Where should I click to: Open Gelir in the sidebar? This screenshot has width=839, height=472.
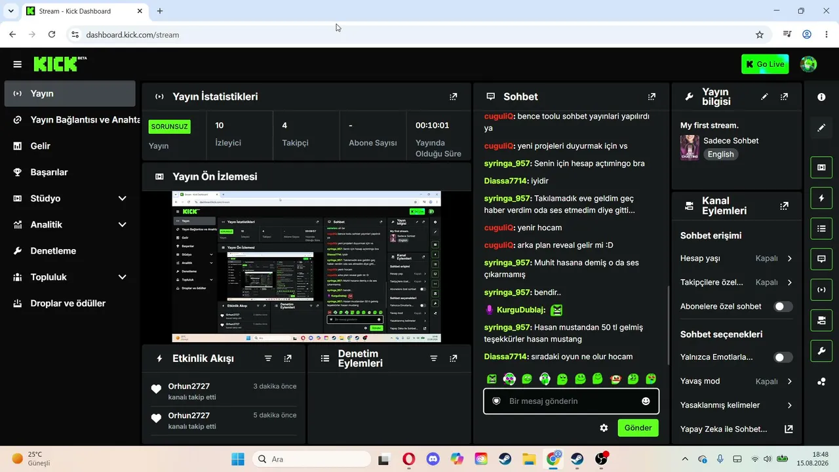(69, 146)
